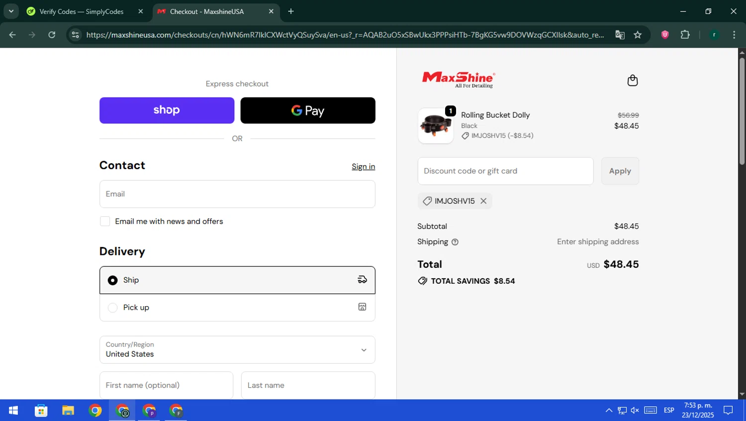Select the Pick up delivery option
This screenshot has width=746, height=421.
tap(237, 308)
